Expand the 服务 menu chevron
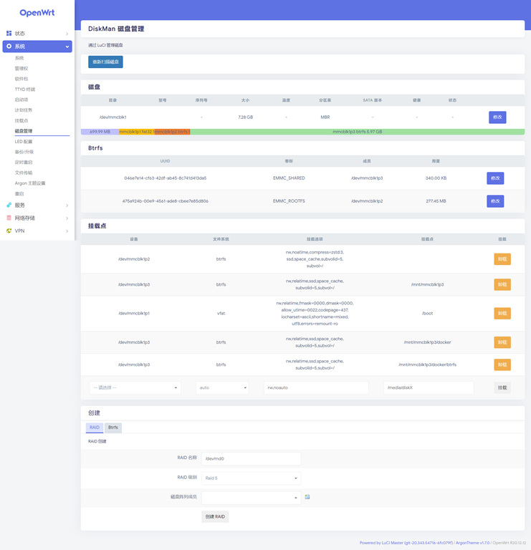This screenshot has height=550, width=531. click(67, 206)
